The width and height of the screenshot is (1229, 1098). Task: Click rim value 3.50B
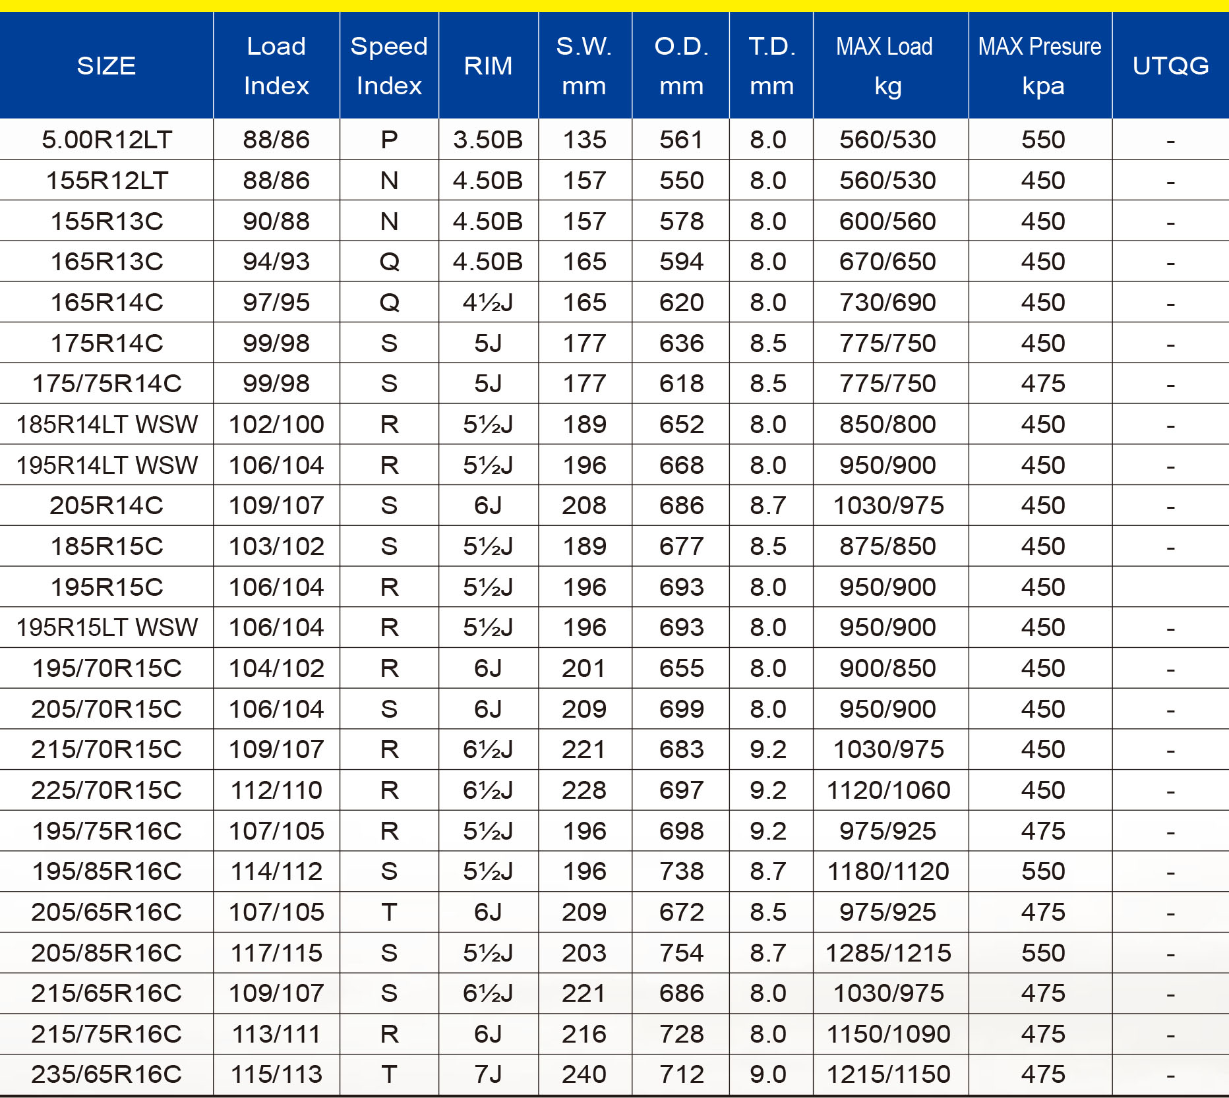489,140
